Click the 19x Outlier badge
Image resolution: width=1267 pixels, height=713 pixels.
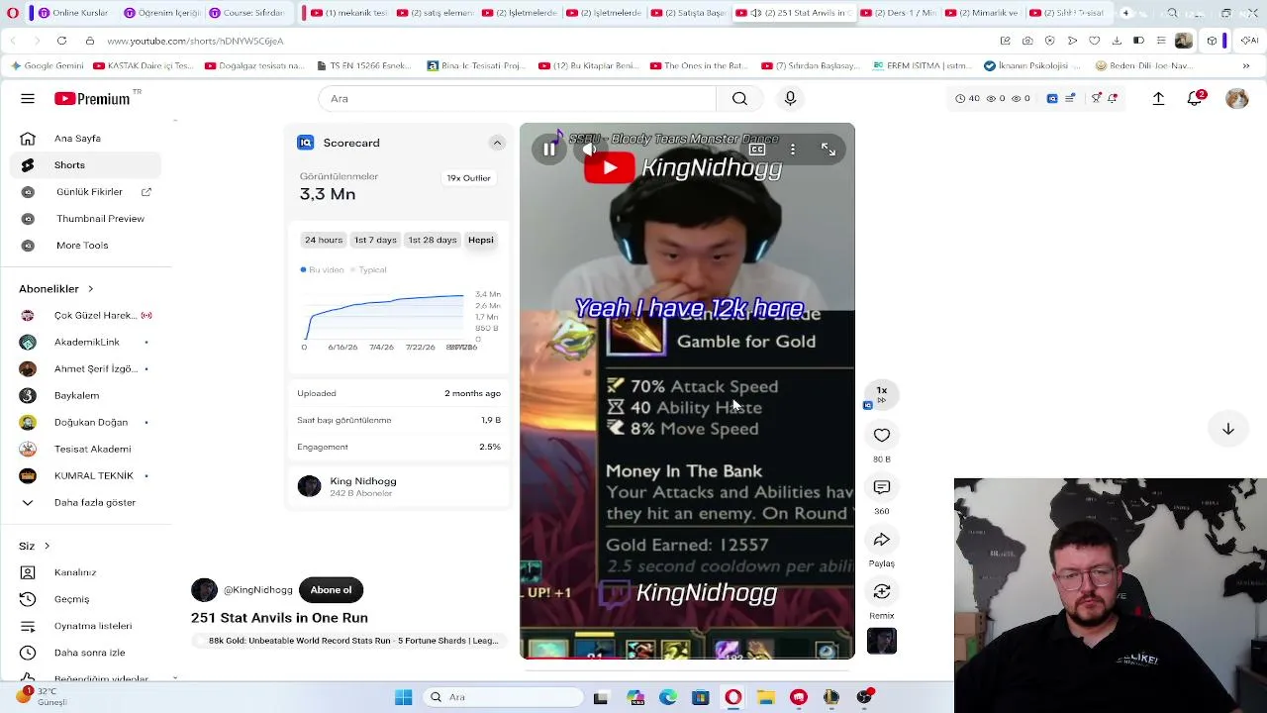468,178
